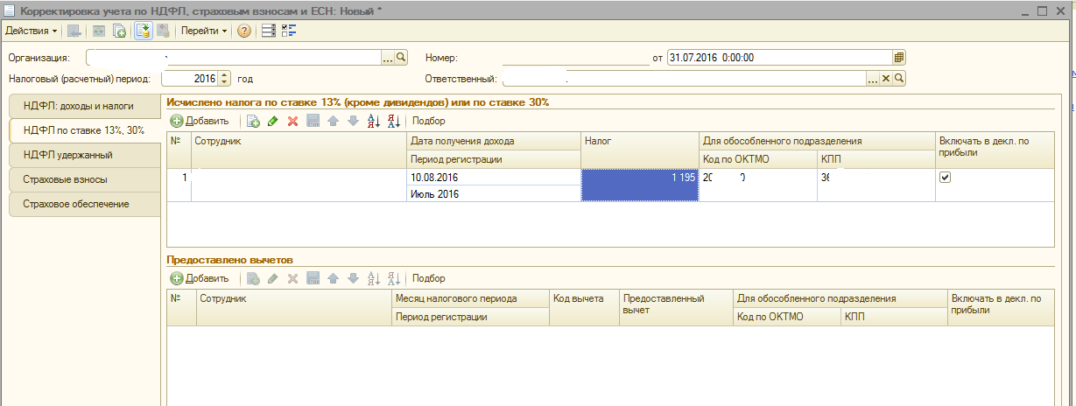This screenshot has height=406, width=1076.
Task: Click Добавить in the deductions table toolbar
Action: (200, 278)
